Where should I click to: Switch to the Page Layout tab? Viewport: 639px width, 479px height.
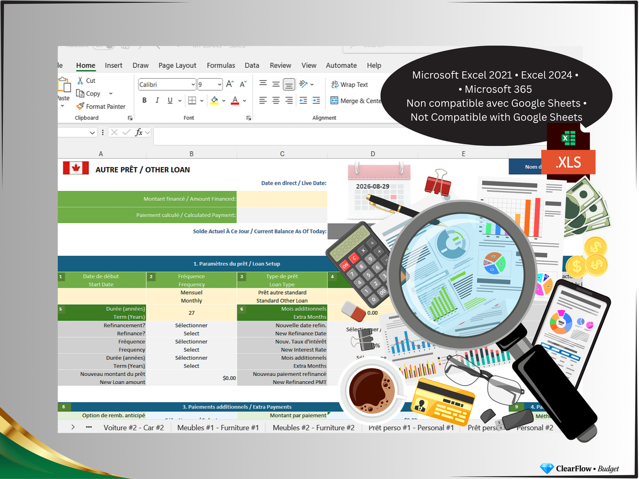click(x=177, y=65)
